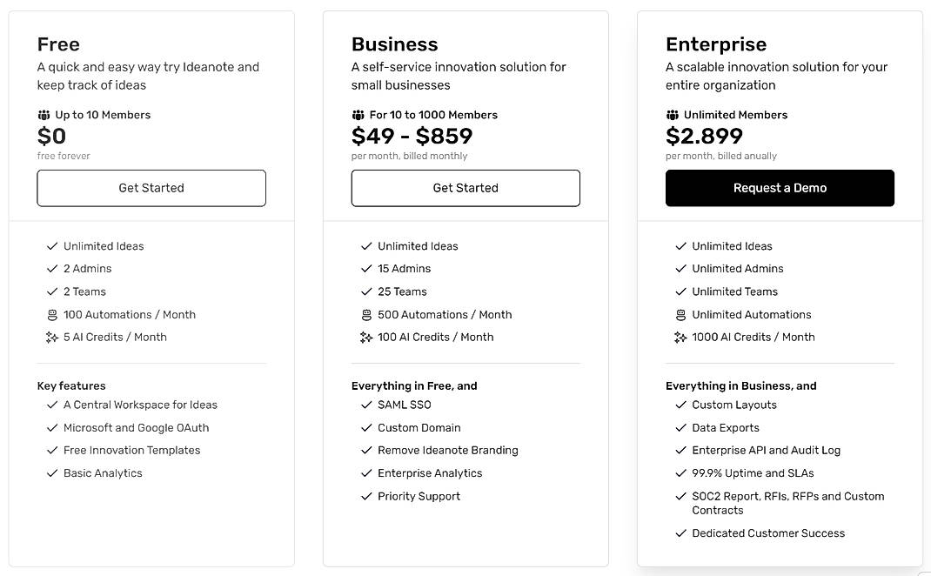Click the Enterprise plan heading
Viewport: 931px width, 576px height.
click(716, 44)
